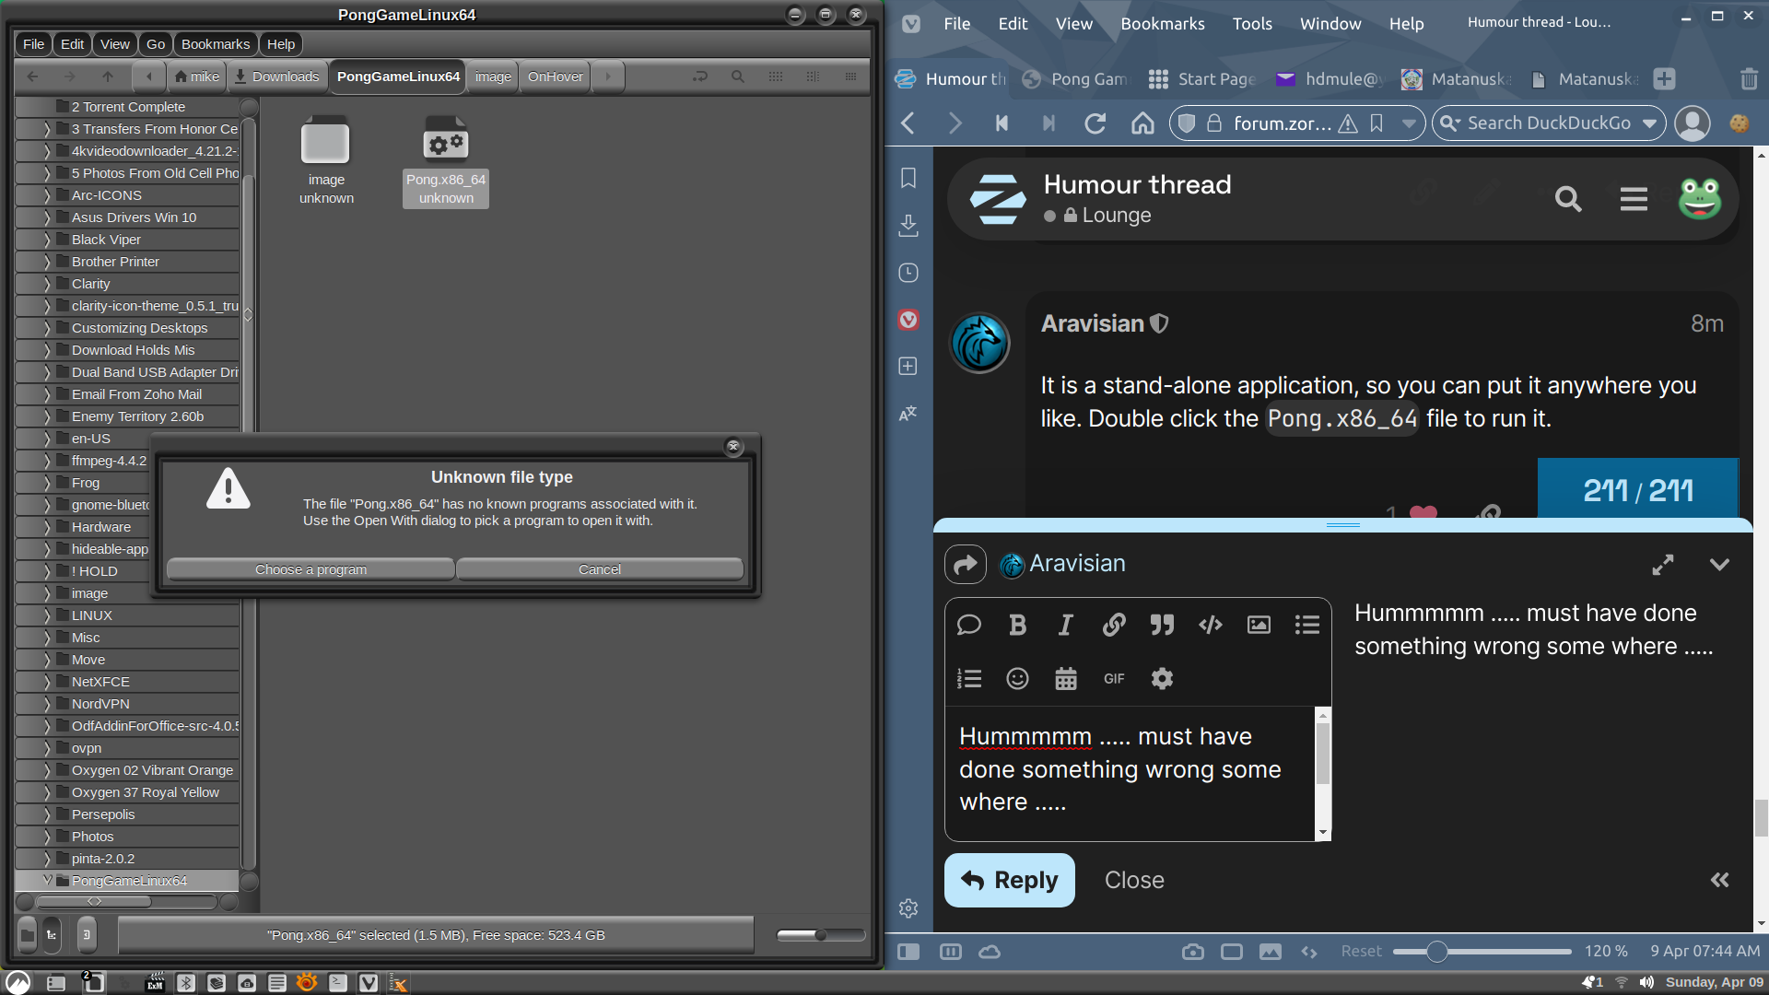The width and height of the screenshot is (1769, 995).
Task: Click the frog user avatar in forum header
Action: point(1700,198)
